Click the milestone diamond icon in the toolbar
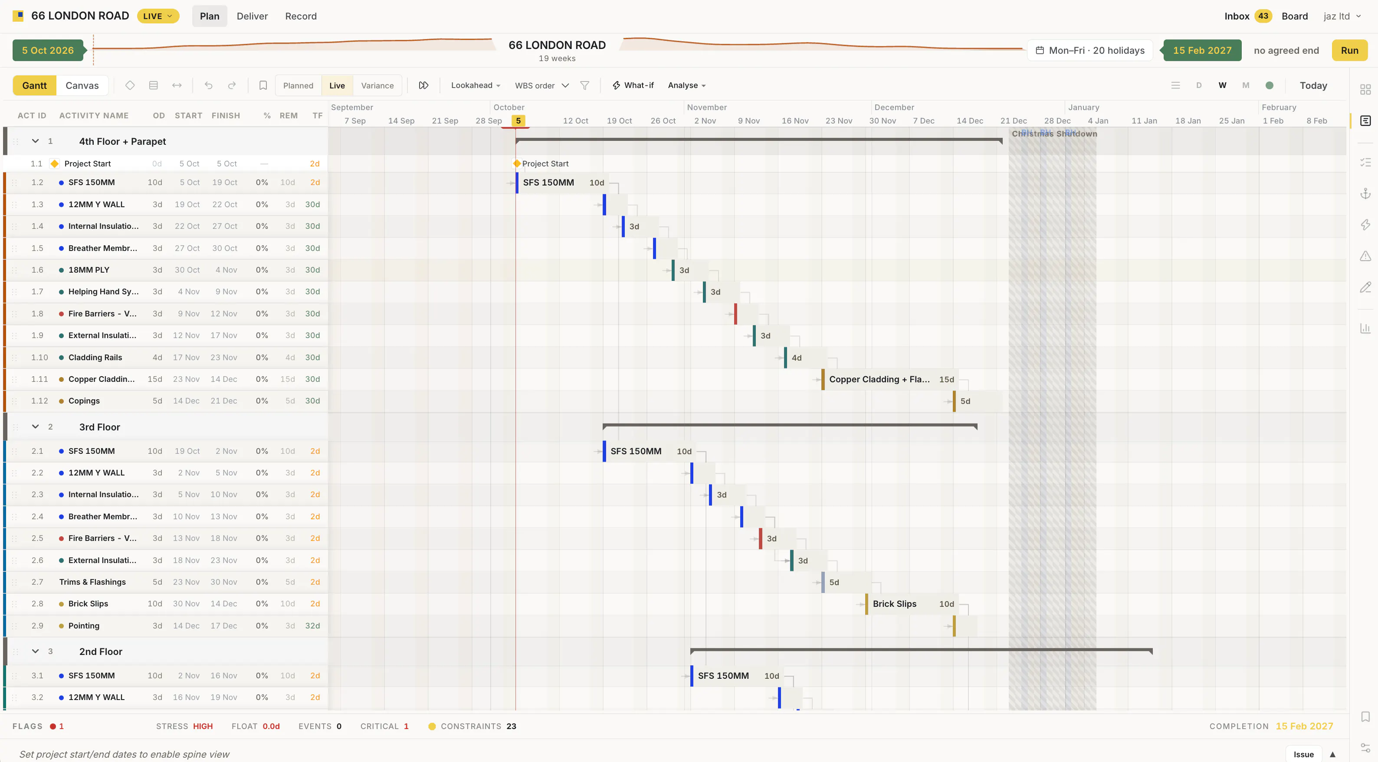The width and height of the screenshot is (1378, 762). coord(130,85)
